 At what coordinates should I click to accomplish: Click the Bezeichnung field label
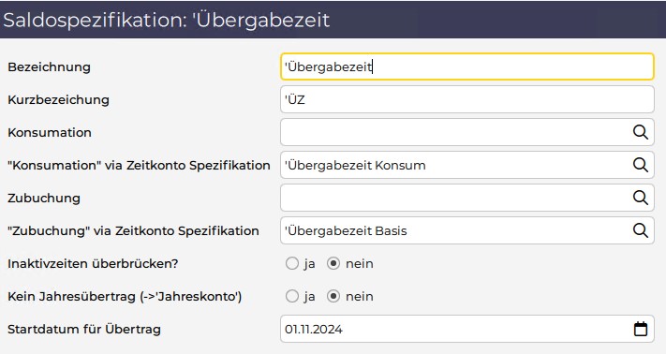click(50, 67)
